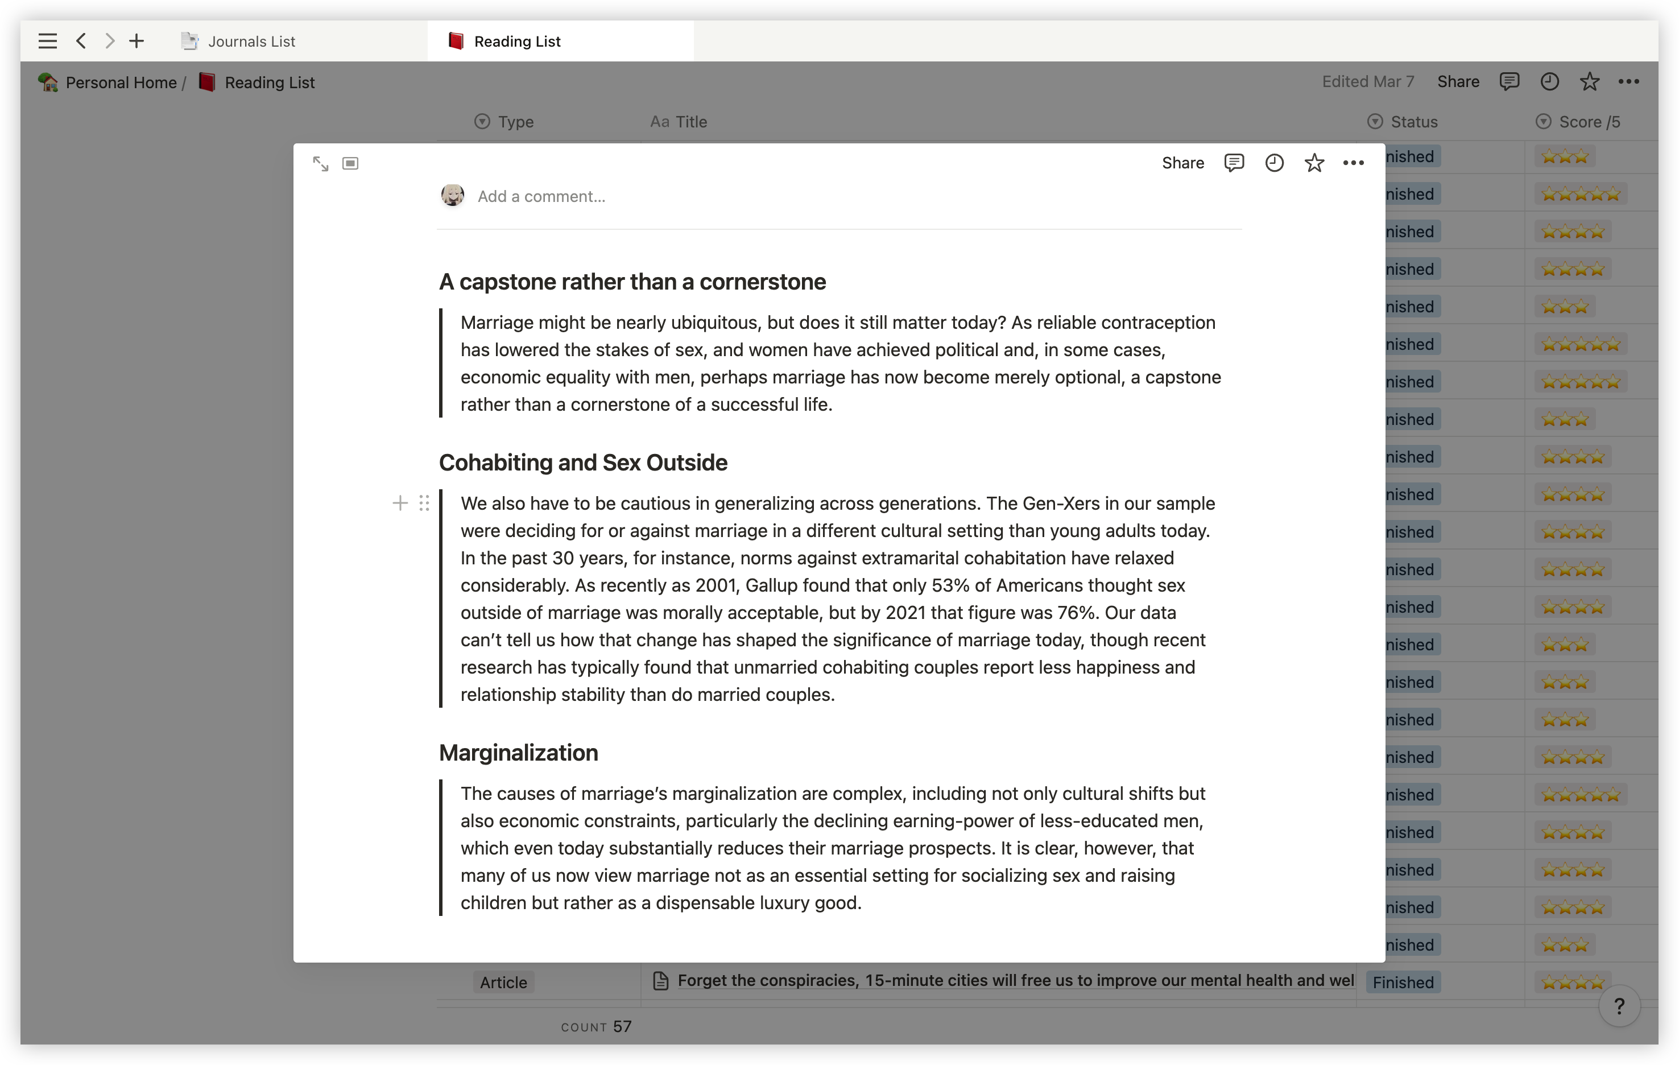Switch to the Journals List tab
1679x1065 pixels.
[x=238, y=41]
